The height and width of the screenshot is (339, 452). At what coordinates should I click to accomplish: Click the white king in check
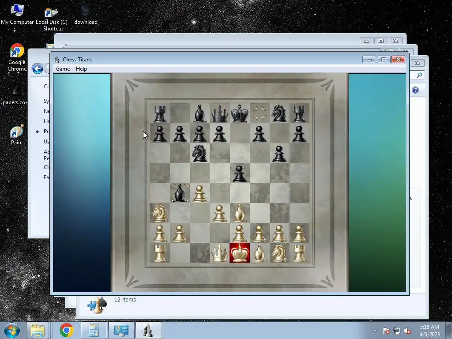point(240,253)
